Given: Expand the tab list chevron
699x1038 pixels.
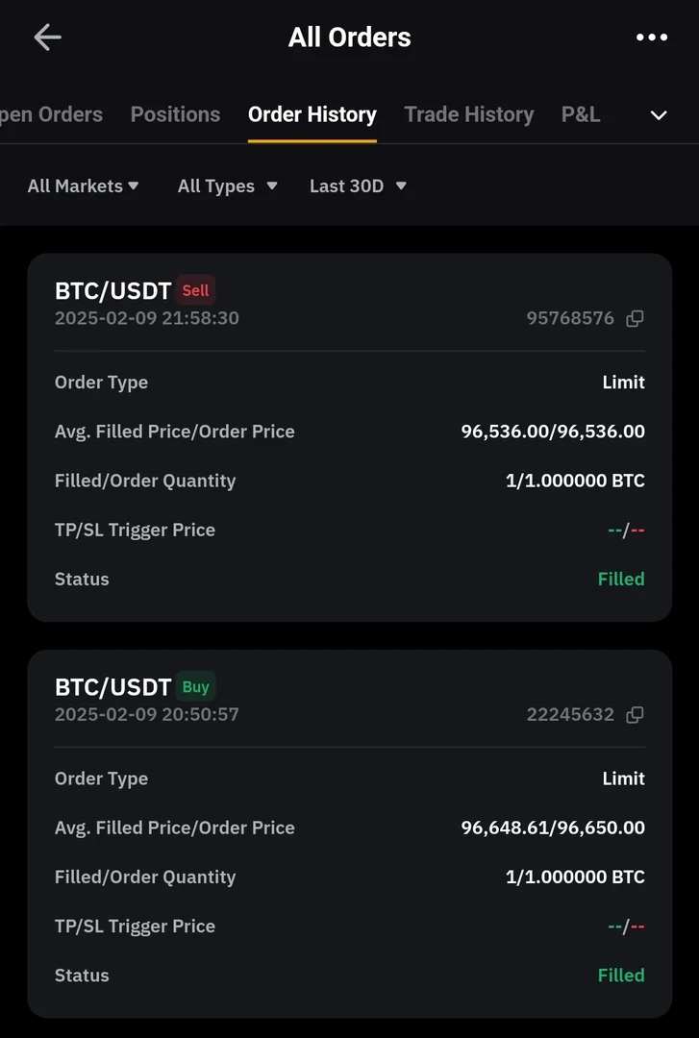Looking at the screenshot, I should click(x=659, y=115).
